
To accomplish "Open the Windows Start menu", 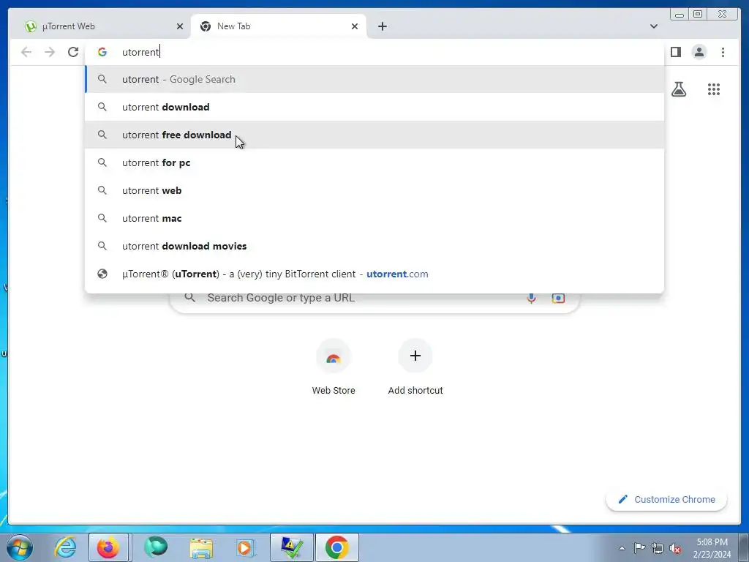I will tap(20, 547).
